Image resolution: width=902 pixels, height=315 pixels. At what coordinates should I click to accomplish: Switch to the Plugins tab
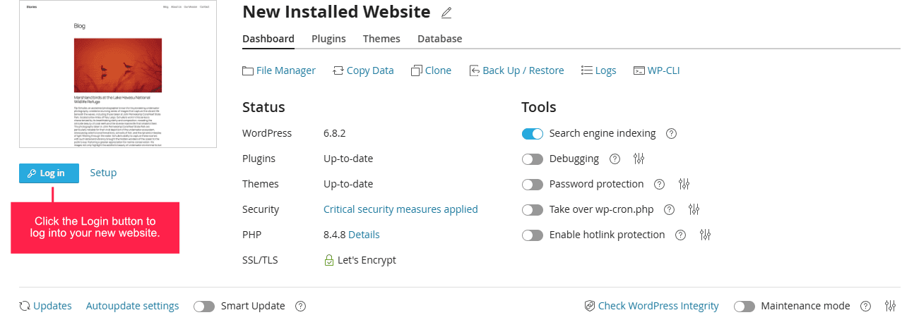coord(328,39)
